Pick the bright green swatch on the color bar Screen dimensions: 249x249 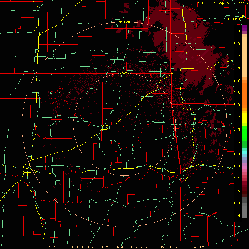click(x=244, y=134)
